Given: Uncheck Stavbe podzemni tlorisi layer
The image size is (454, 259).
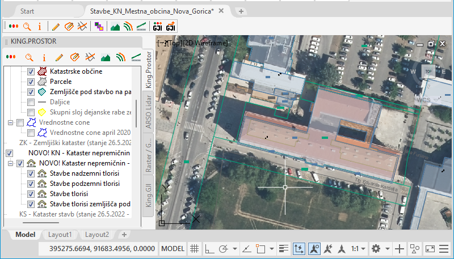Looking at the screenshot, I should pos(31,184).
